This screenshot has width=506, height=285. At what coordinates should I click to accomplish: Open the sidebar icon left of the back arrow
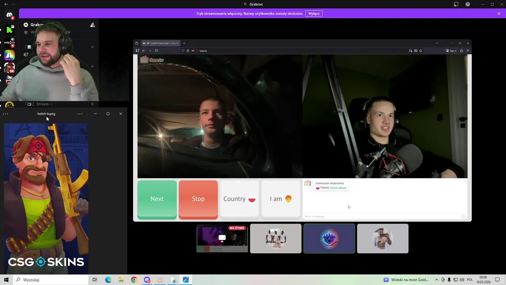[137, 51]
